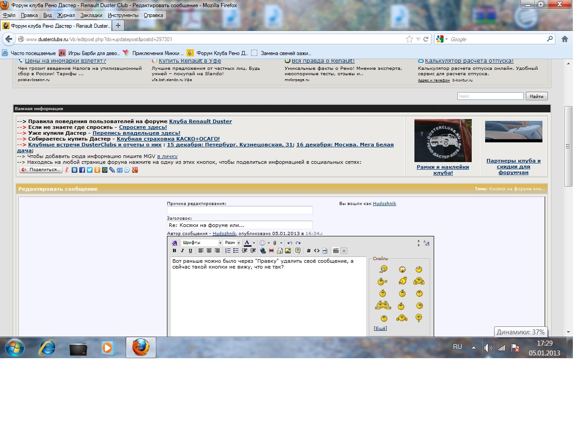This screenshot has width=576, height=432.
Task: Redo the edit in the editor
Action: [x=298, y=243]
